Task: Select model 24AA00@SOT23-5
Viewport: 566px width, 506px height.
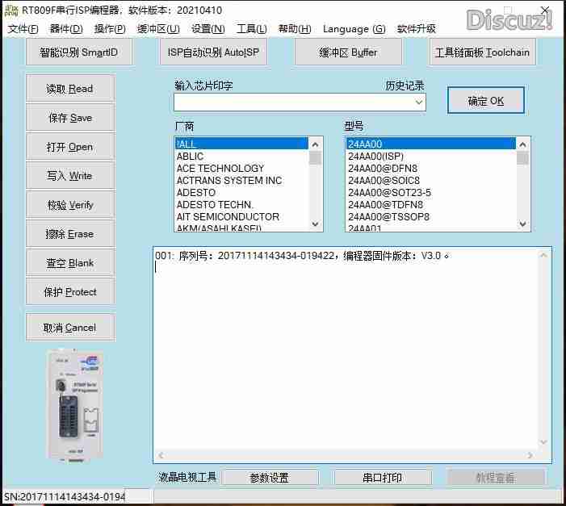Action: pos(431,192)
